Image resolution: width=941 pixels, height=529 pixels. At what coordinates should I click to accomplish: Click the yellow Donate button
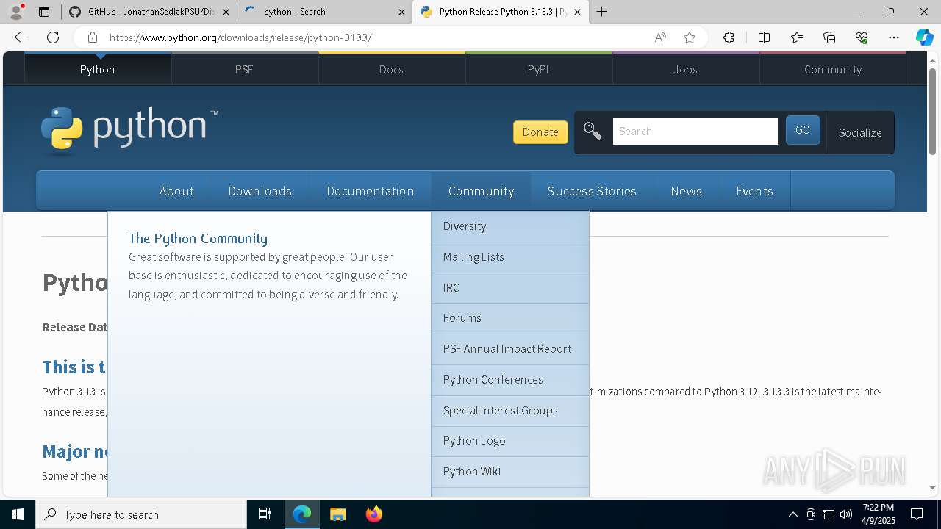coord(540,132)
